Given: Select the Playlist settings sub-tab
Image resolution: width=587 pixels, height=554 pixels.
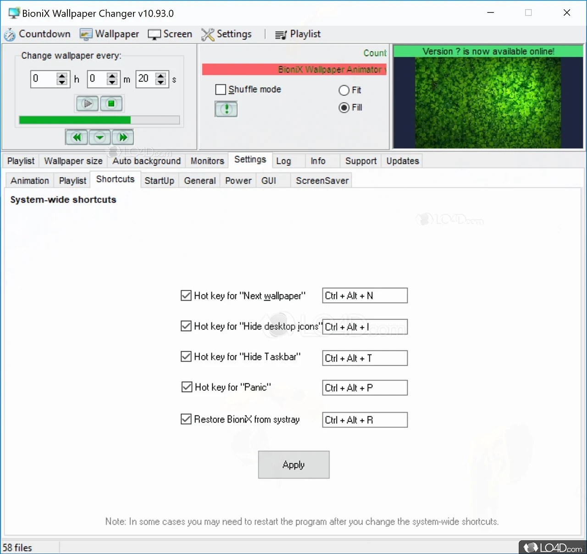Looking at the screenshot, I should pos(72,181).
